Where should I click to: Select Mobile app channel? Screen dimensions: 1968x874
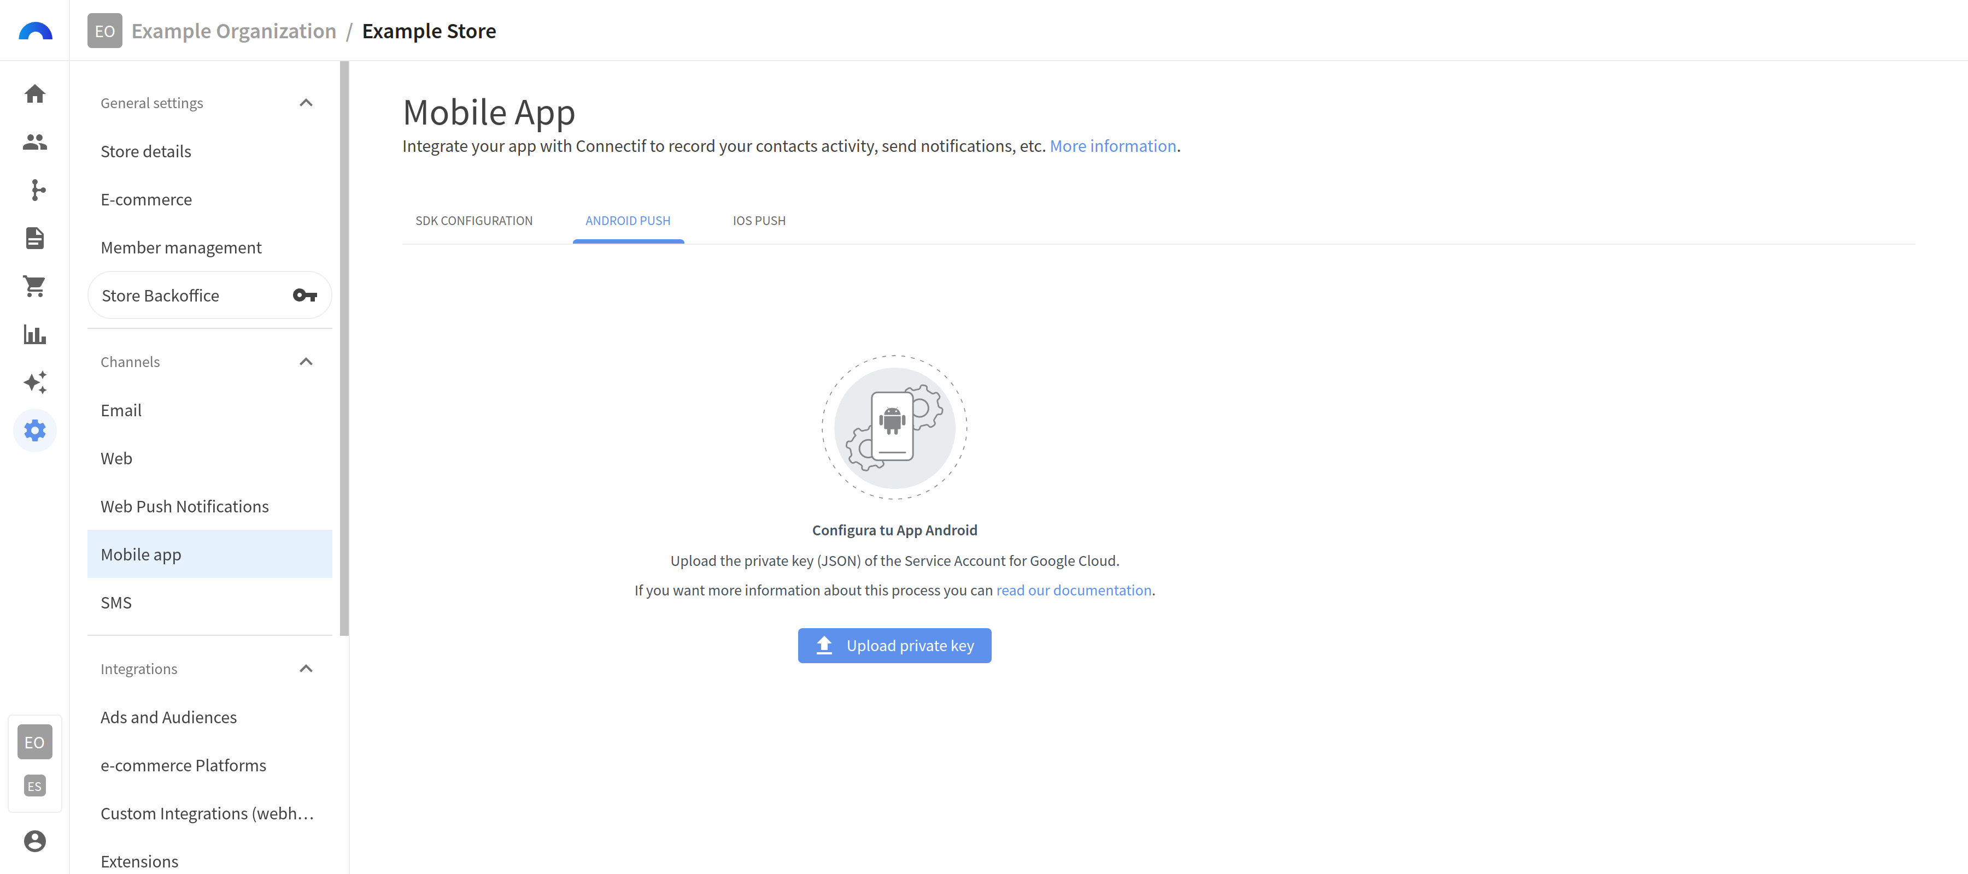[210, 554]
